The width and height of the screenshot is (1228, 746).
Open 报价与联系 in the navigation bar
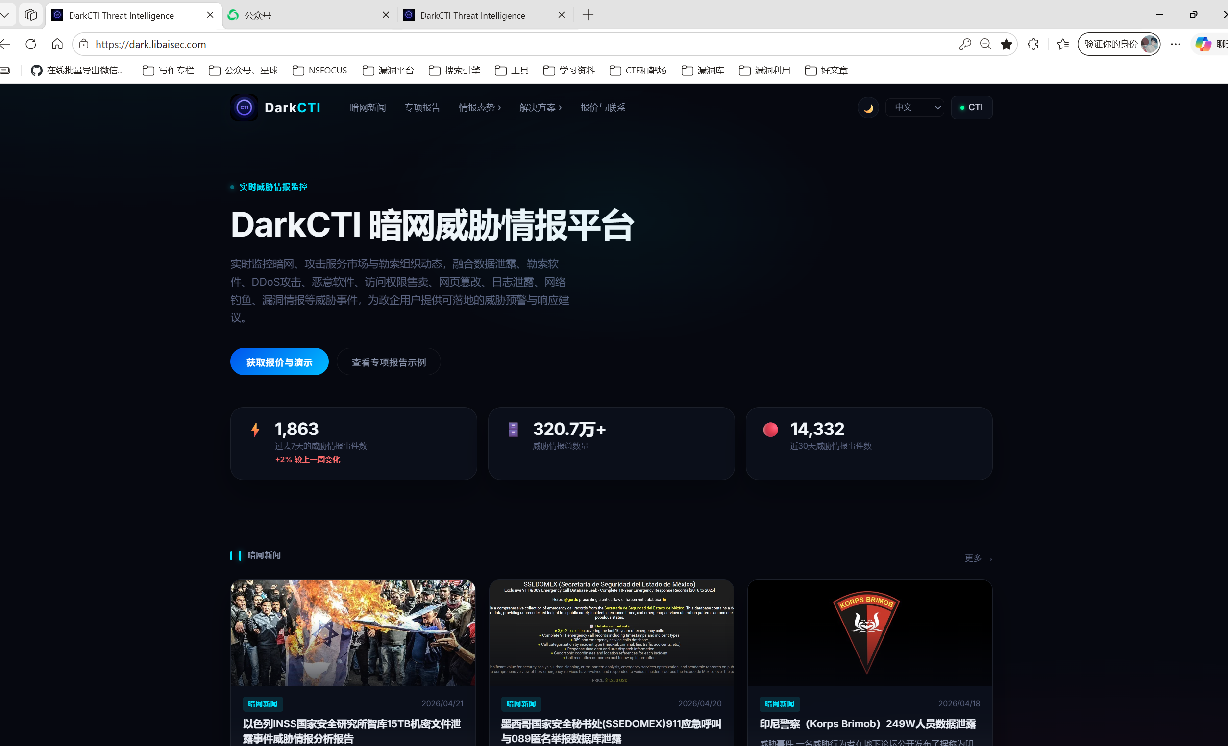(x=603, y=107)
